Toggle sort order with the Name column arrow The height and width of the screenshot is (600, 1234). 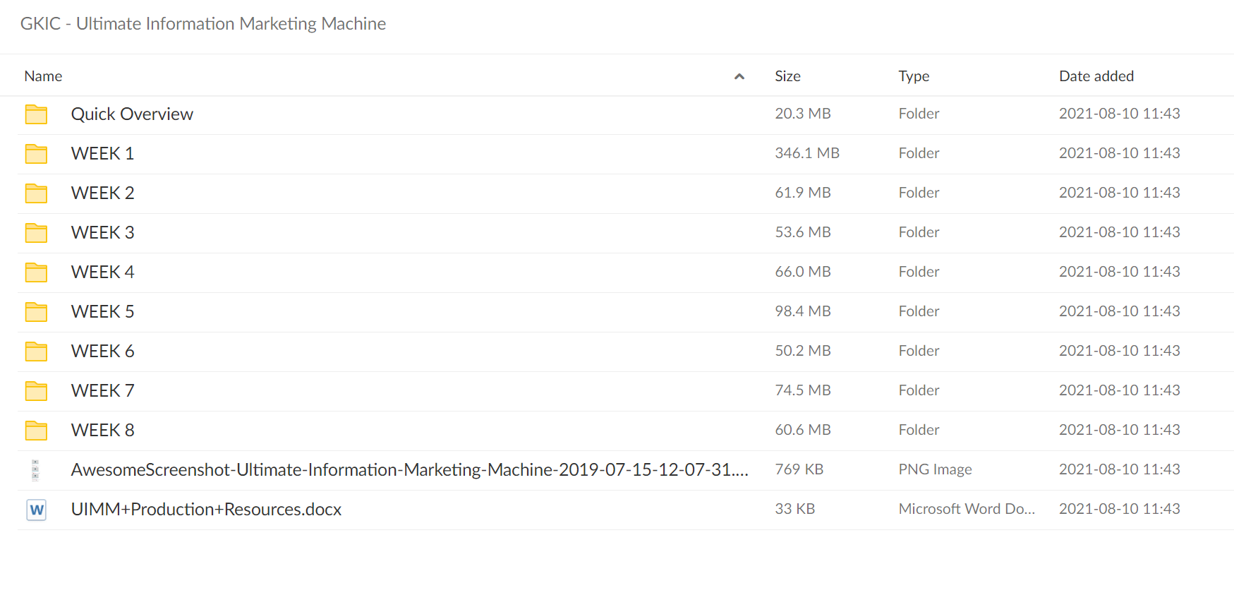[739, 76]
